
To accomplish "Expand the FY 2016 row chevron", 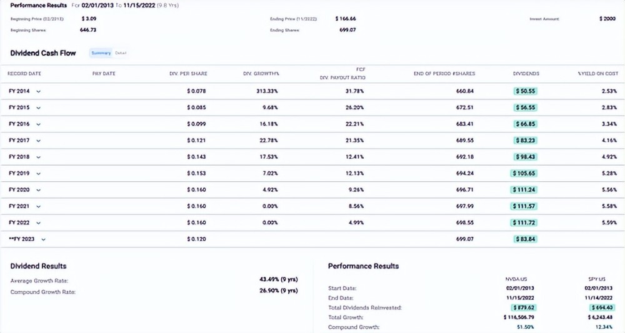I will [39, 124].
